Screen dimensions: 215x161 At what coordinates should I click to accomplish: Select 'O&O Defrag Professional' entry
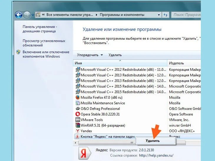point(100,109)
